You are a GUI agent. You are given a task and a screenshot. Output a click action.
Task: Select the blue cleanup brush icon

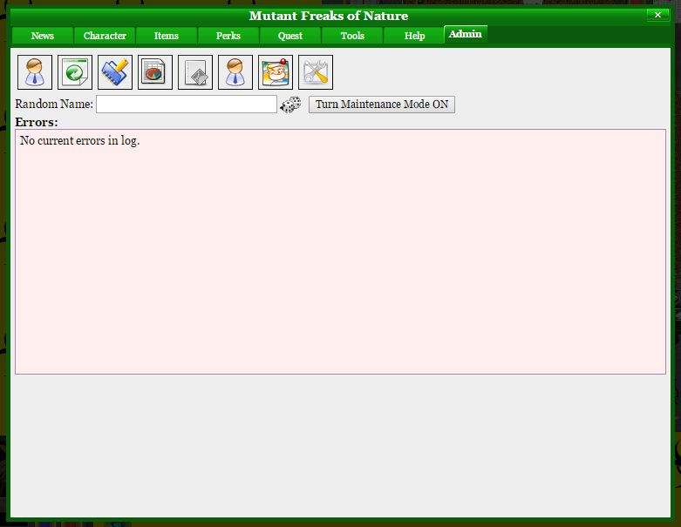pos(115,72)
